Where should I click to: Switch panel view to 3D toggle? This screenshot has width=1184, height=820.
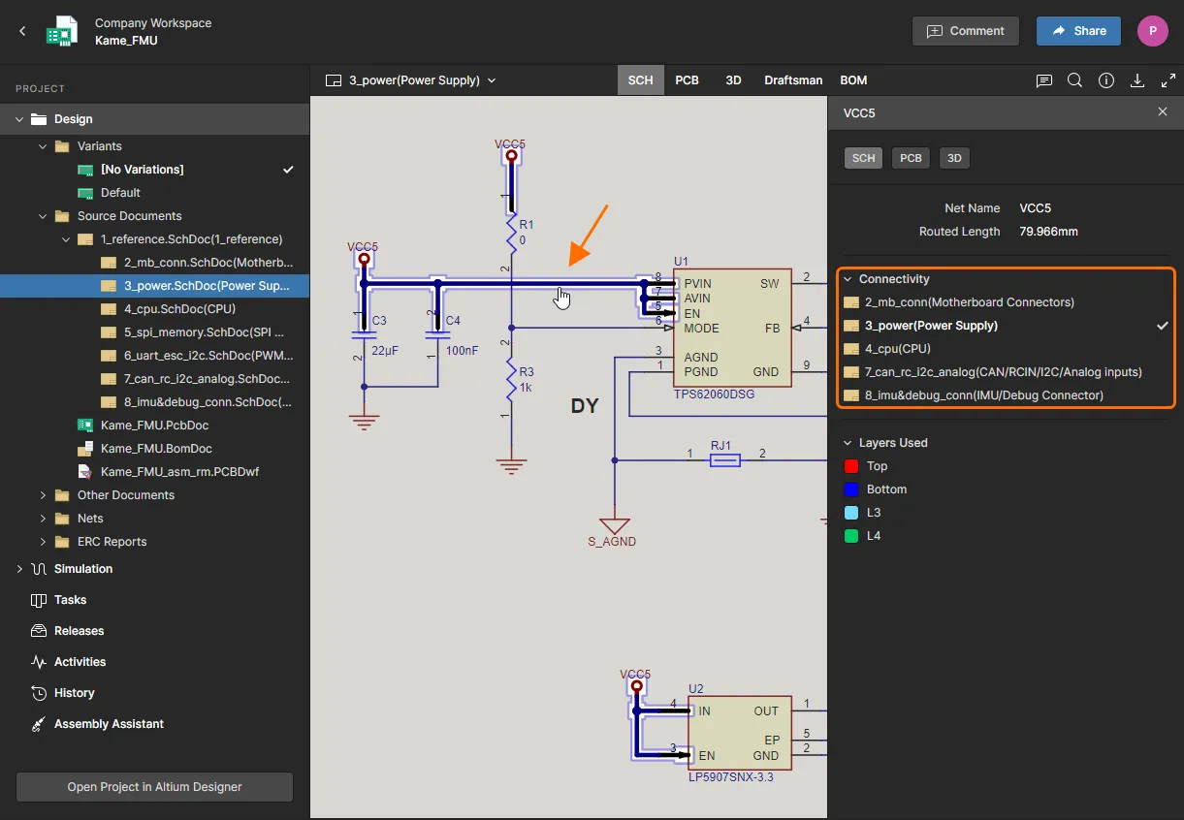pyautogui.click(x=954, y=158)
